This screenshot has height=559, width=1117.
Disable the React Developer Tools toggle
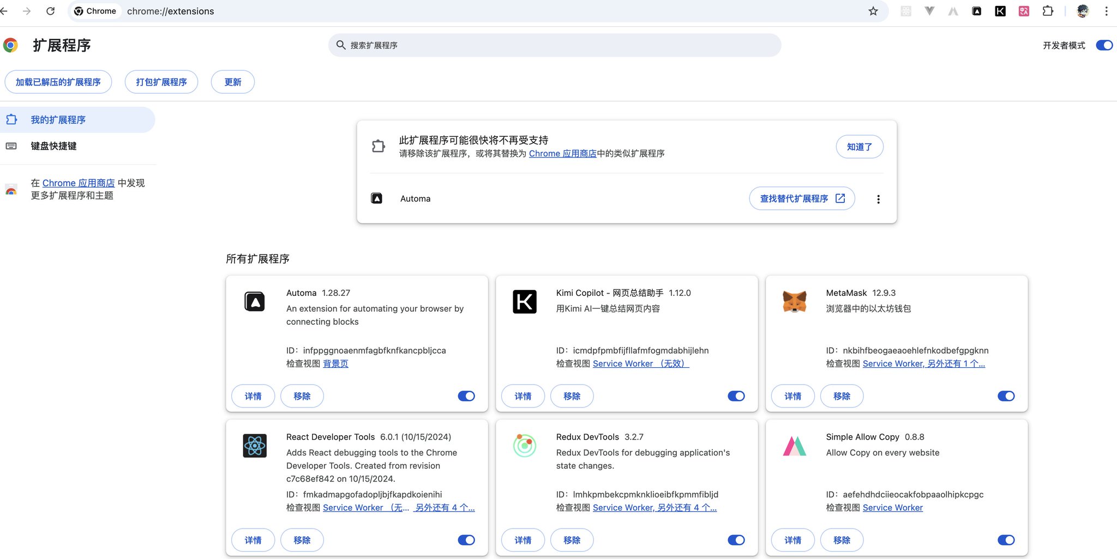[466, 540]
